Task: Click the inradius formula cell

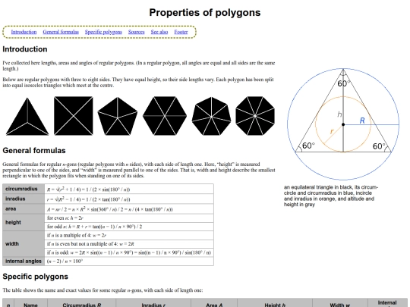Action: (129, 199)
